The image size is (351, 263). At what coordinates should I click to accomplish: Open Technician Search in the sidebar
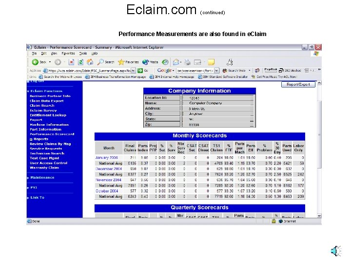(x=47, y=153)
